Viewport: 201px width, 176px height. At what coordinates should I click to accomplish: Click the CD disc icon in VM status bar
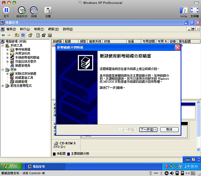pyautogui.click(x=166, y=173)
